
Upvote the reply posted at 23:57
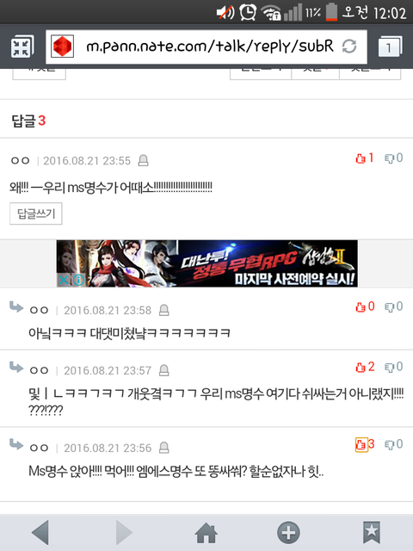click(x=365, y=368)
